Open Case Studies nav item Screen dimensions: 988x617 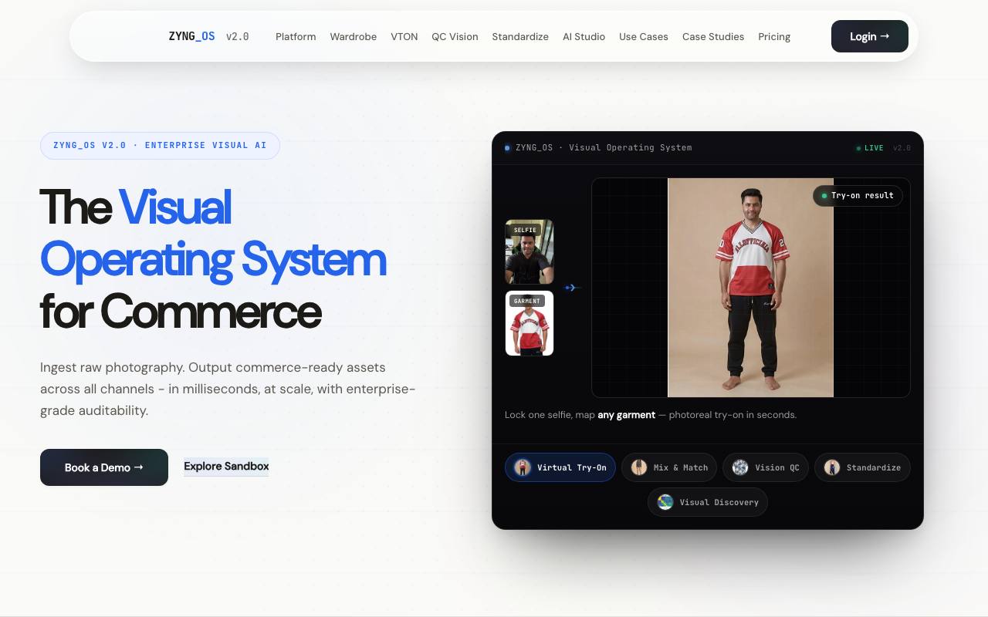coord(713,36)
